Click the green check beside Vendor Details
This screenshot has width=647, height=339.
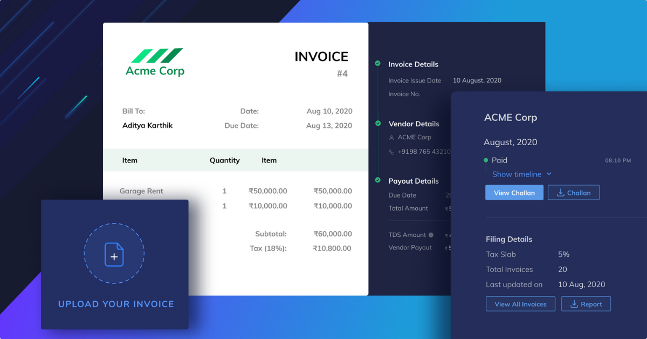pyautogui.click(x=378, y=124)
